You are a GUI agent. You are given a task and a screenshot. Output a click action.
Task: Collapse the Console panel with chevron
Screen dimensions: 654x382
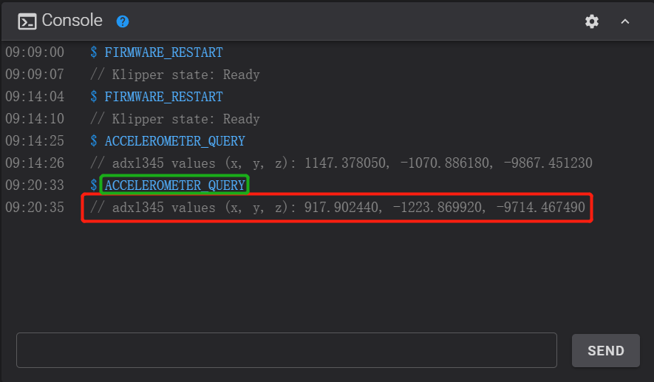pyautogui.click(x=625, y=21)
